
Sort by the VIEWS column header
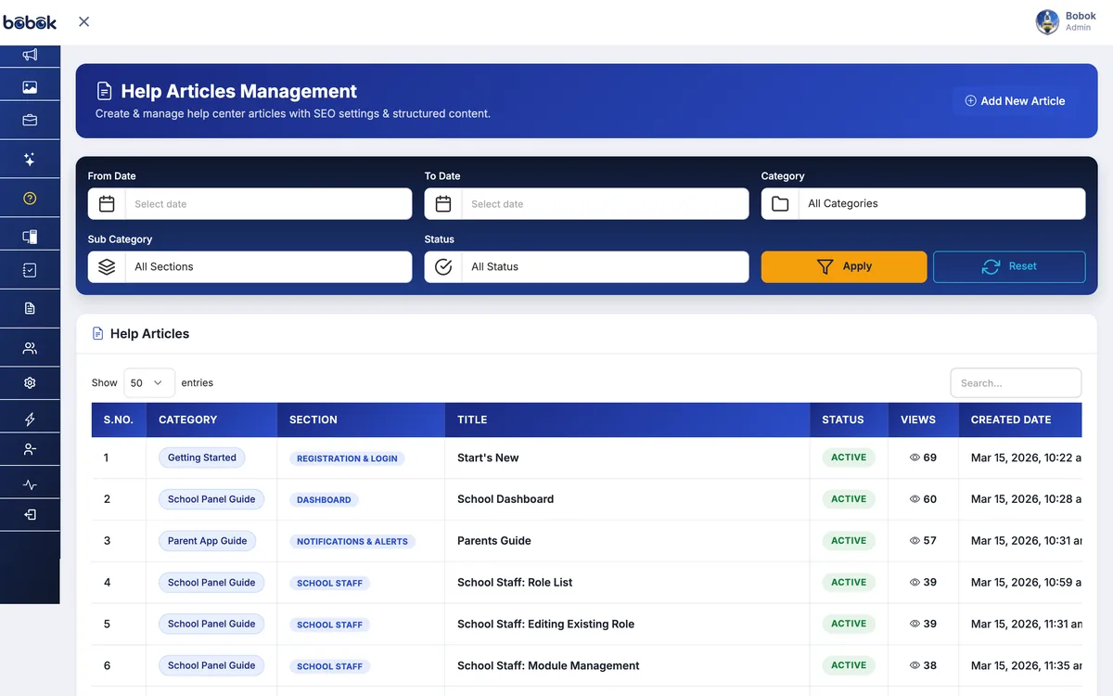click(924, 419)
